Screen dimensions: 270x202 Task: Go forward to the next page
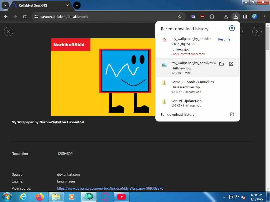(15, 17)
